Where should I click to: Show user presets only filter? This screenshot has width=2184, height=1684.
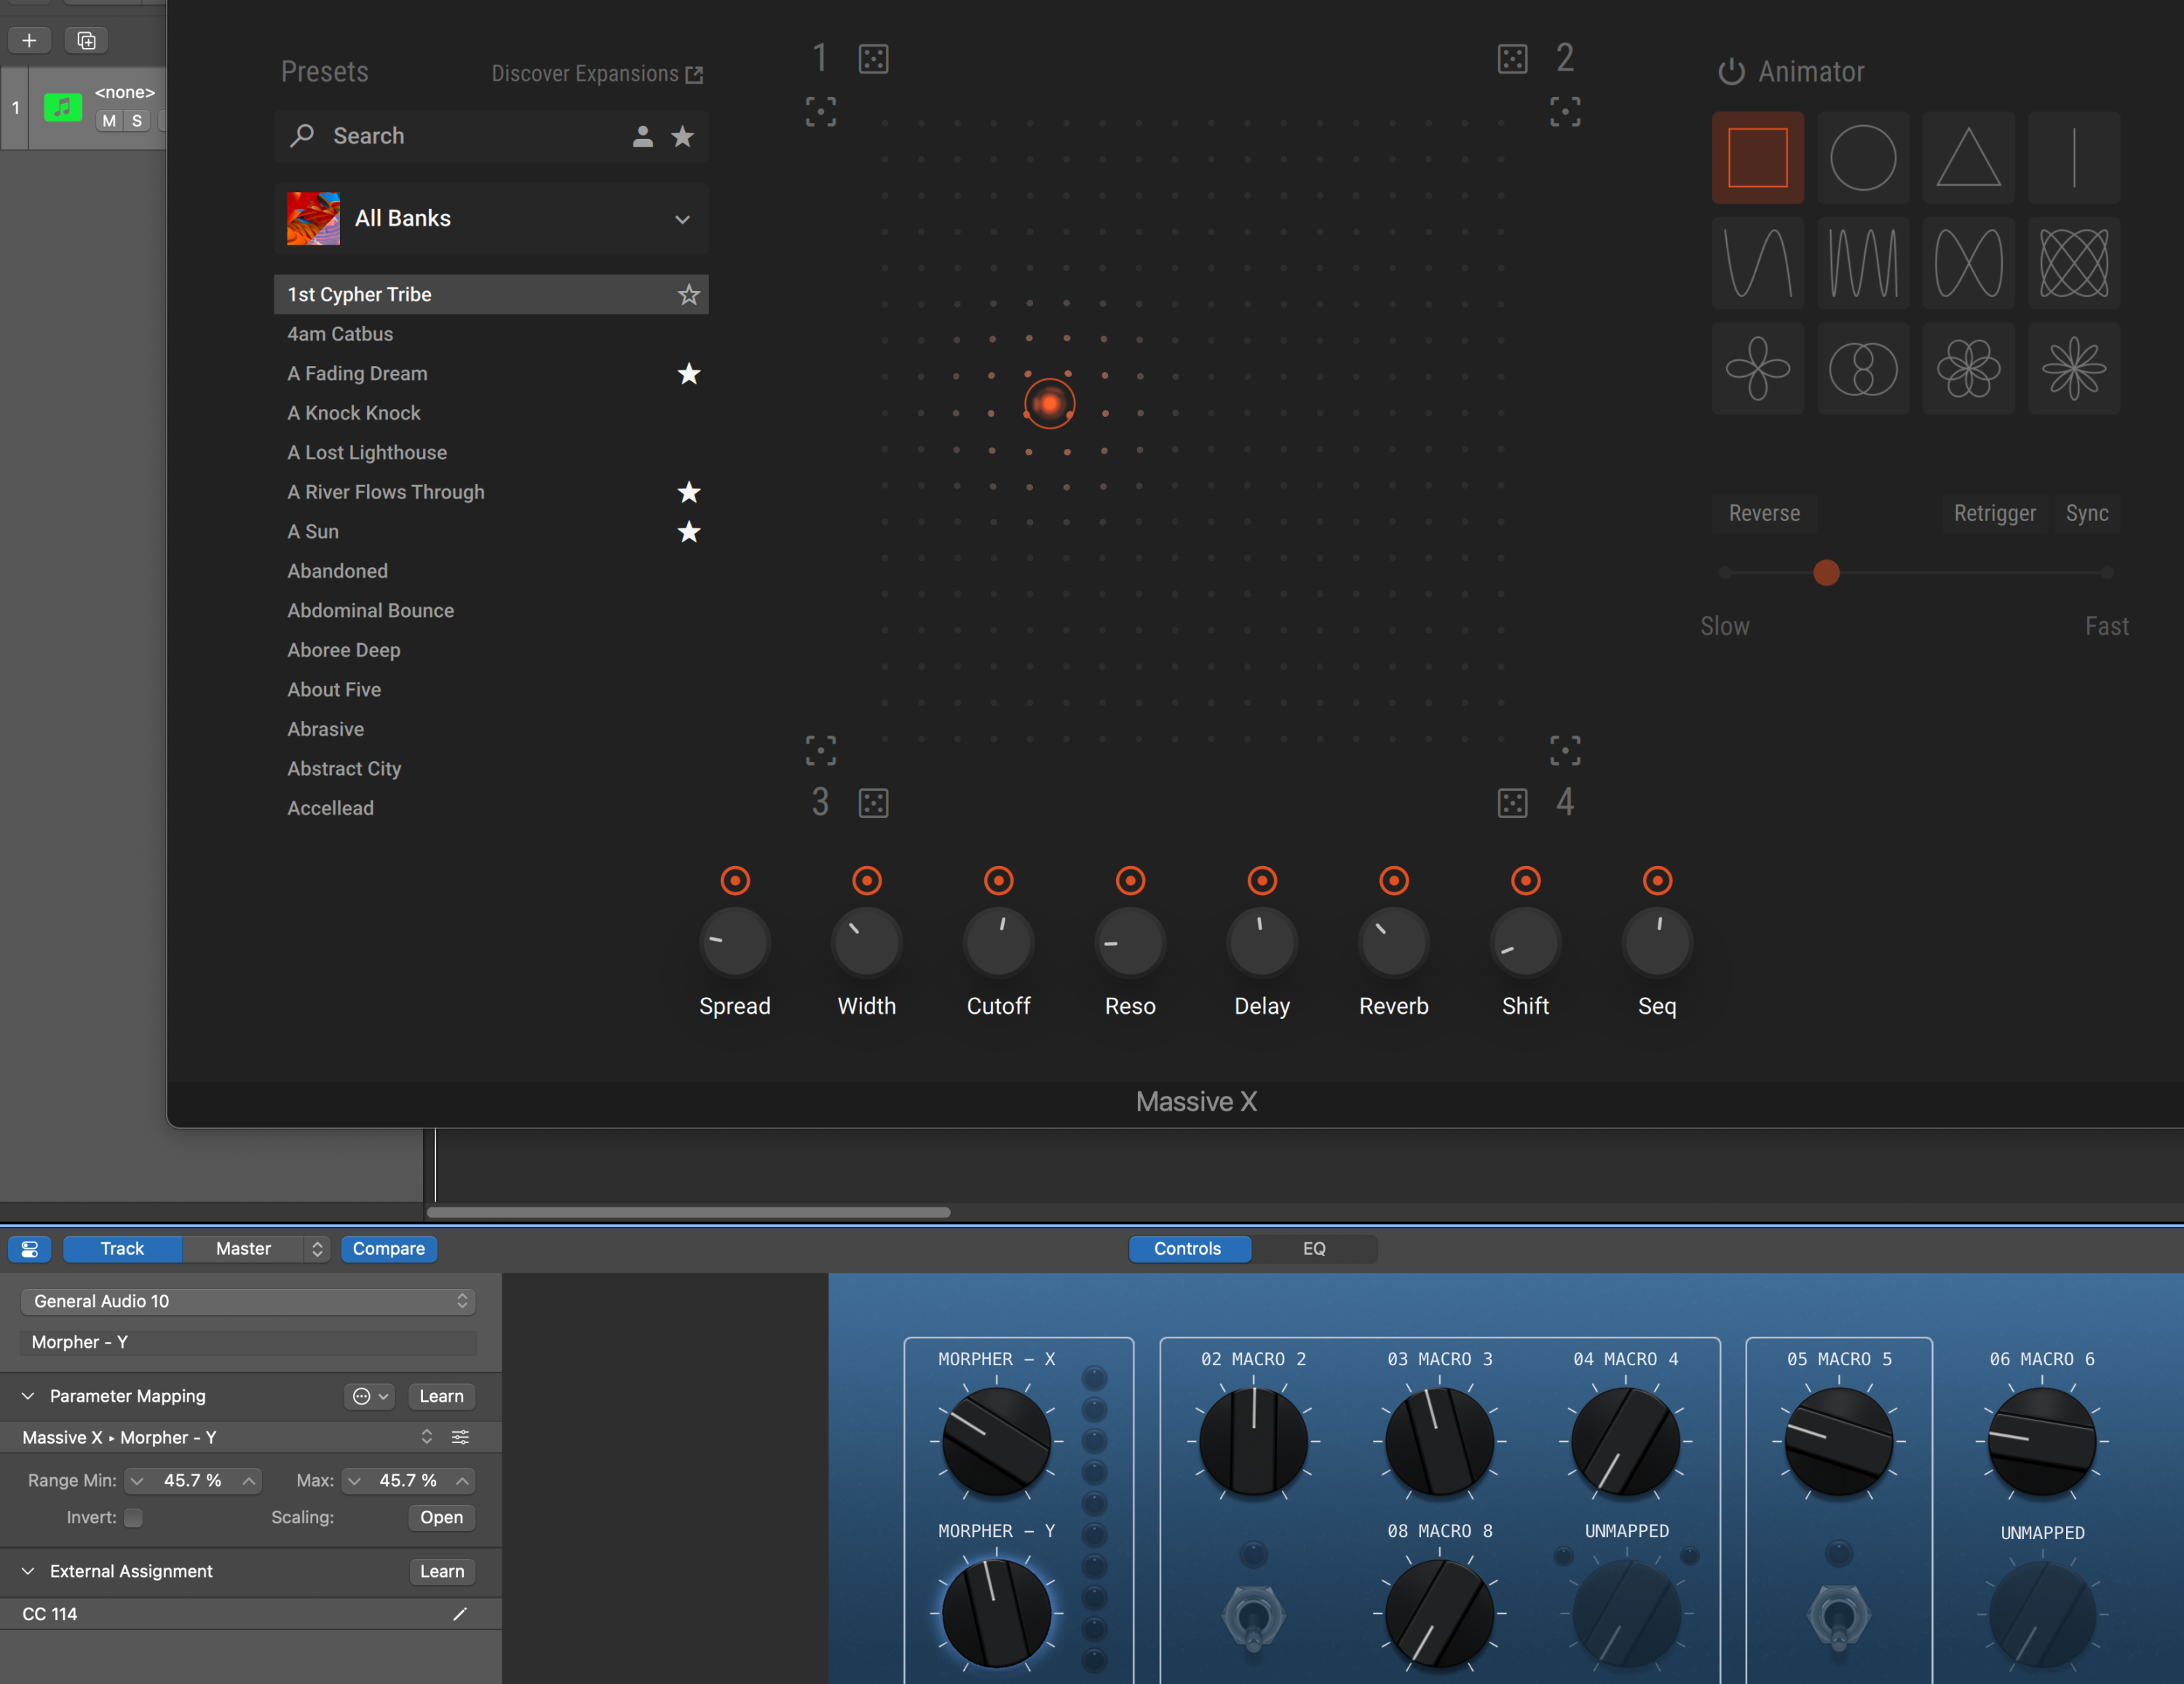pyautogui.click(x=643, y=137)
